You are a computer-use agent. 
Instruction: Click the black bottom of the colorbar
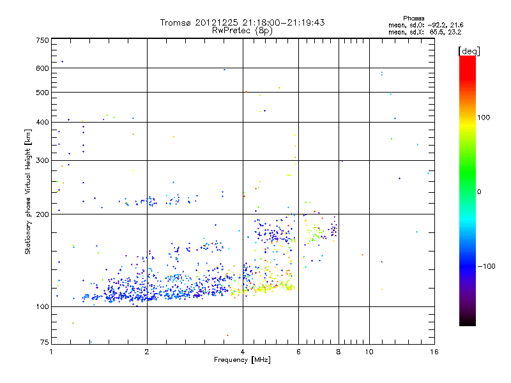(468, 321)
